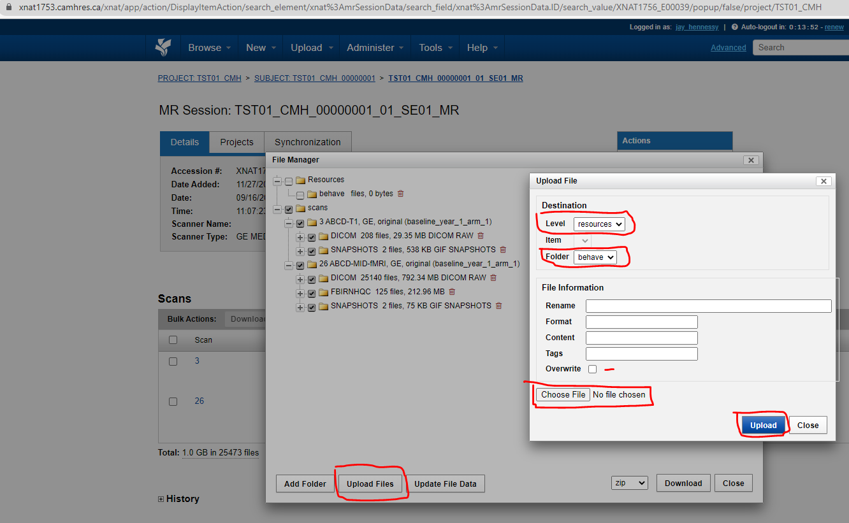Click the Choose File button
849x523 pixels.
(x=563, y=395)
